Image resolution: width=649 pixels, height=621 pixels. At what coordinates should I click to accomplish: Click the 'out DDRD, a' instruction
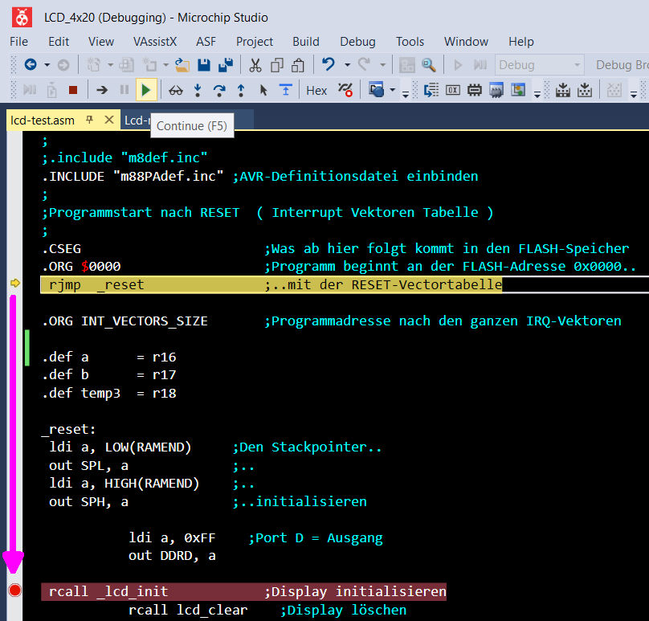coord(172,556)
